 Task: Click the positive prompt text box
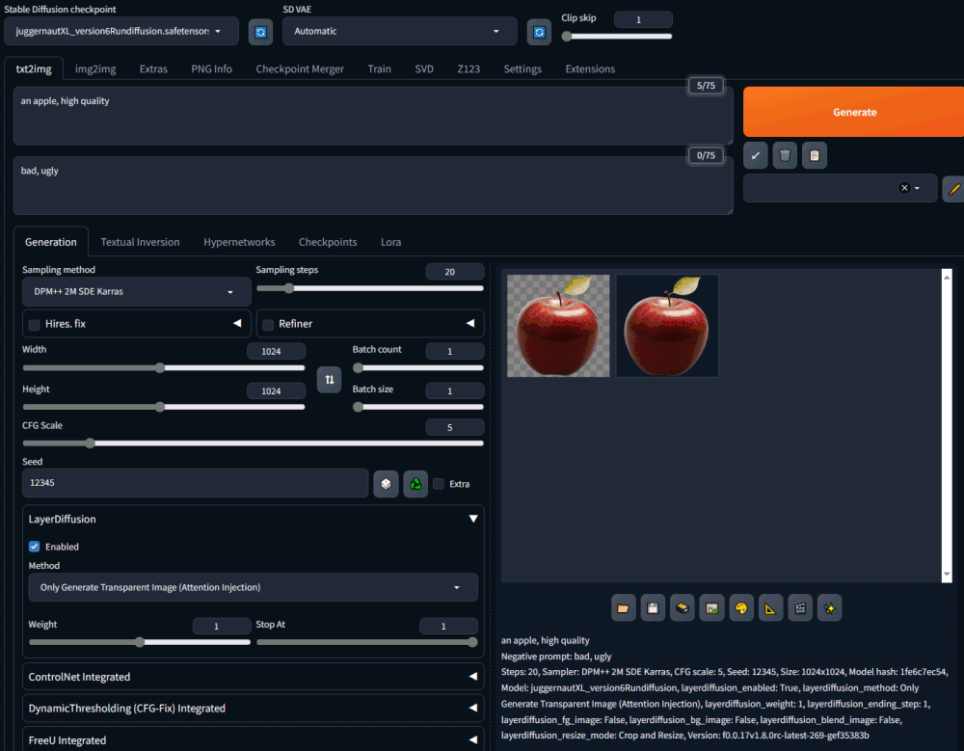tap(373, 116)
